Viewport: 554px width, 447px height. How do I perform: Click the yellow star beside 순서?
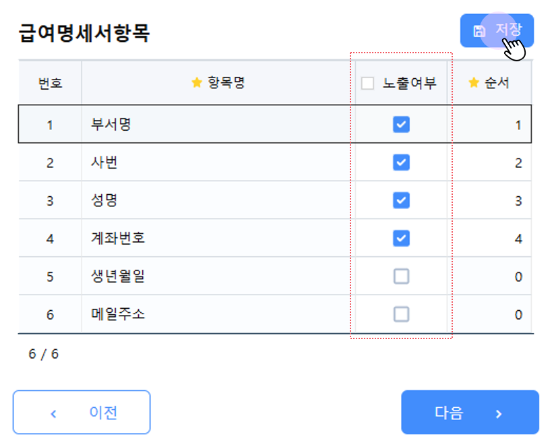tap(474, 82)
